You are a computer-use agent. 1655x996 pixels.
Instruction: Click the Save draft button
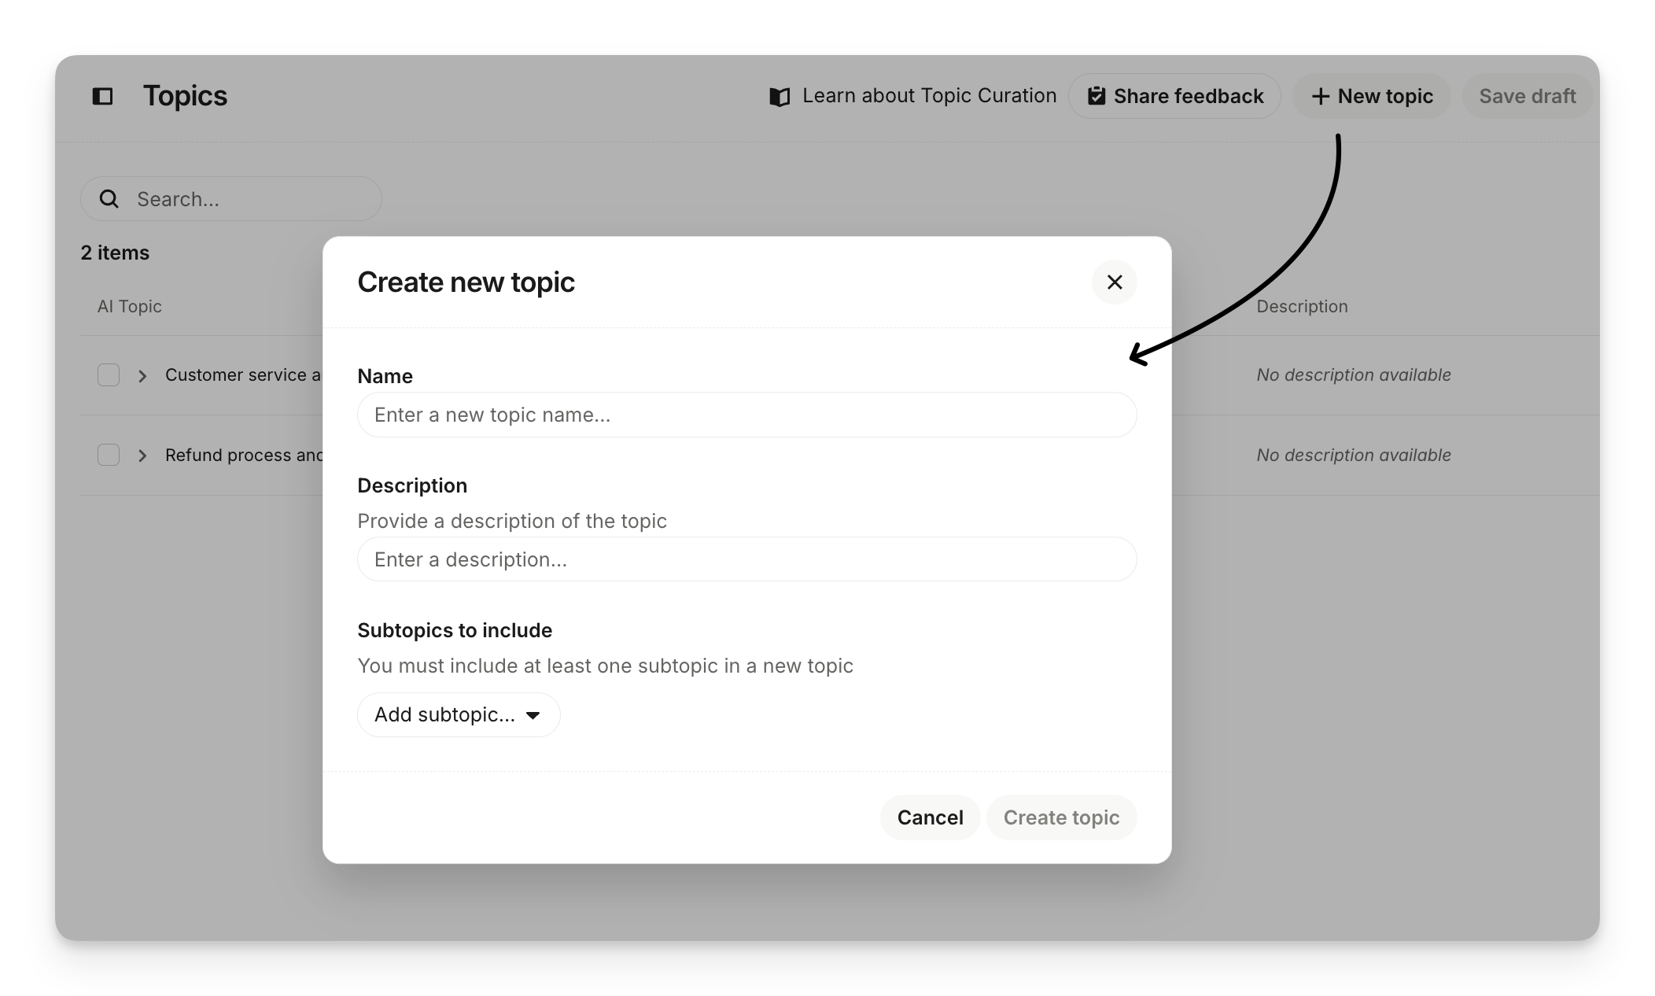pyautogui.click(x=1527, y=96)
